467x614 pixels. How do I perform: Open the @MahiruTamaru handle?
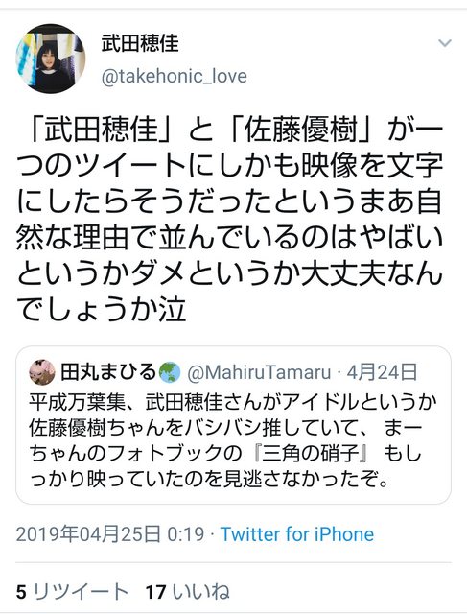pos(259,373)
